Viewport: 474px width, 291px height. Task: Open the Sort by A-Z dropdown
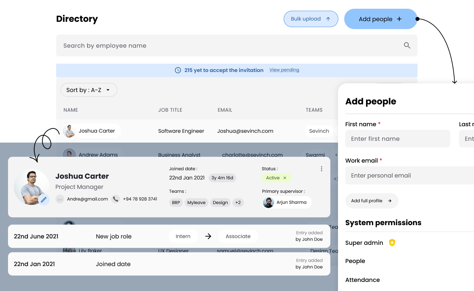89,90
